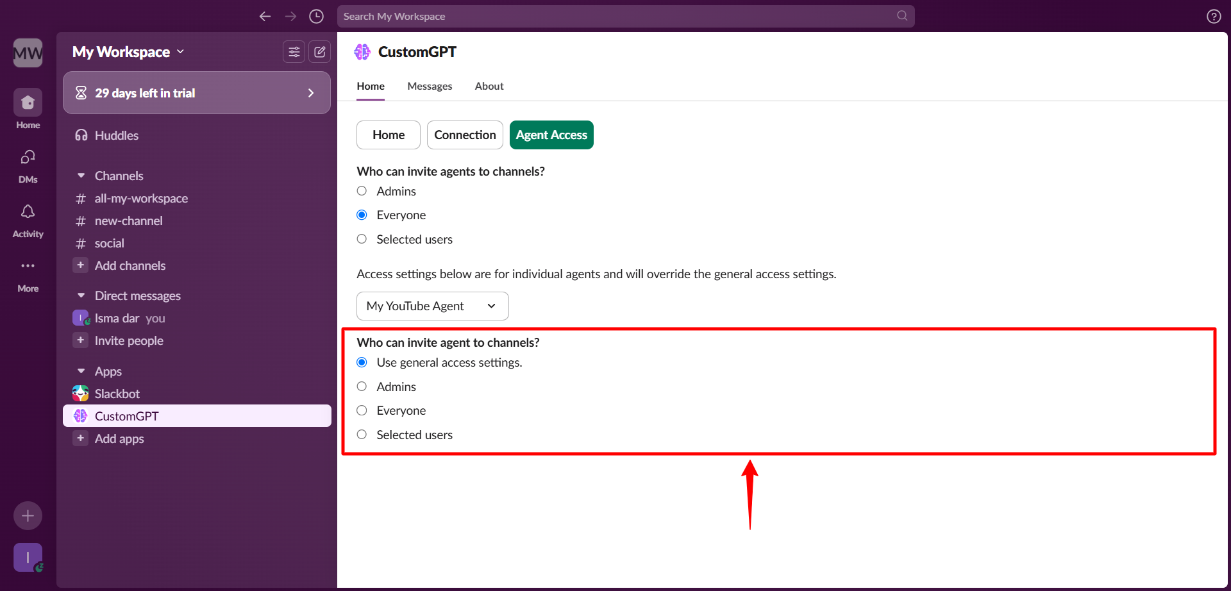Click the Home button in app view
This screenshot has height=591, width=1231.
[389, 135]
